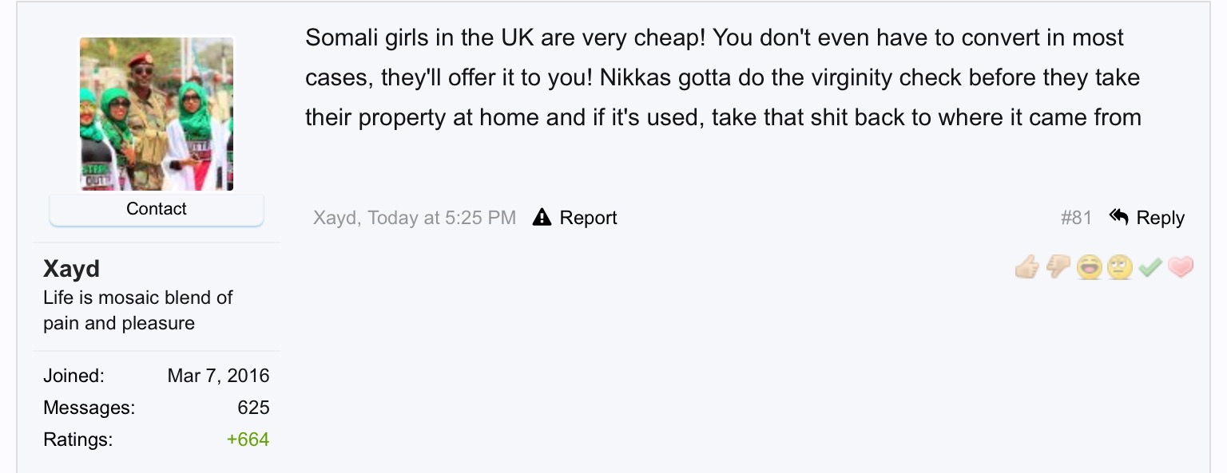Click the Mar 7, 2016 join date
1227x473 pixels.
[219, 376]
